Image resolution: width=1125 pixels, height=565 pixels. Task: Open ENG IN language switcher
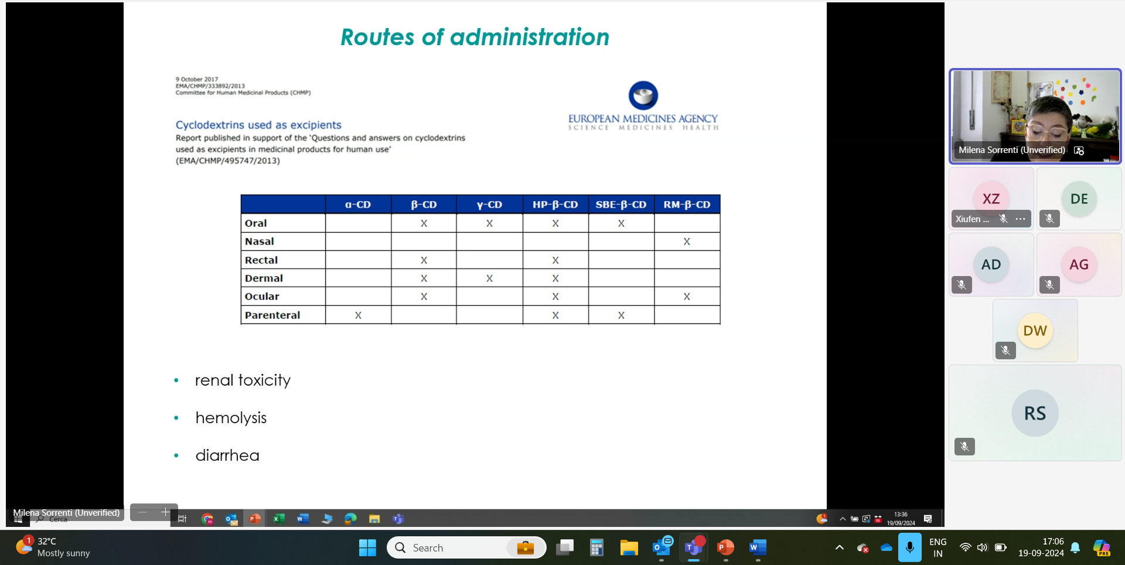(x=937, y=547)
